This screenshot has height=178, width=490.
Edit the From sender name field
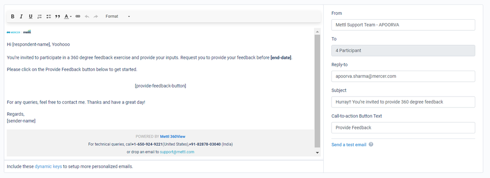[x=403, y=25]
